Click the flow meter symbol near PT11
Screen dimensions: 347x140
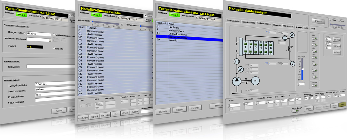pyautogui.click(x=285, y=38)
